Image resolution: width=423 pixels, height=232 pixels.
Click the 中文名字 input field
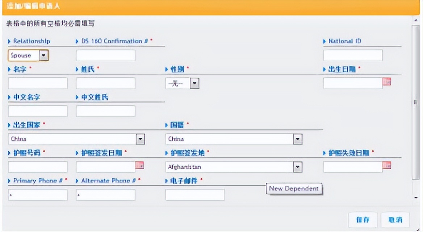coord(38,111)
